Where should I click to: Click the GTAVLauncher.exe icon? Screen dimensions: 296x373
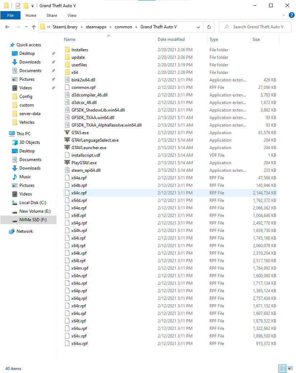pos(67,147)
